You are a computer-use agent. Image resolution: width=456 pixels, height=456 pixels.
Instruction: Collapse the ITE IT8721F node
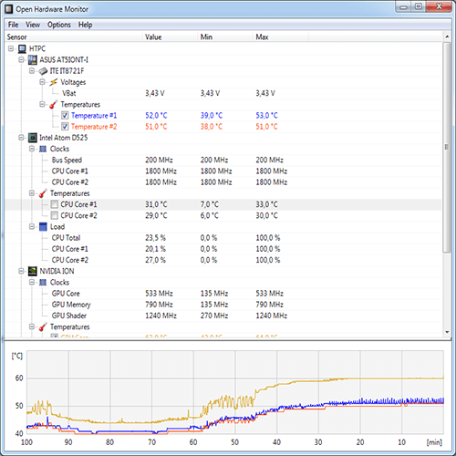(x=32, y=71)
